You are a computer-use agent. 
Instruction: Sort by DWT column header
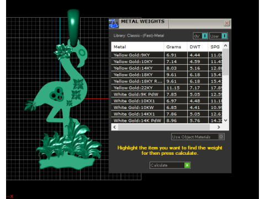point(198,47)
